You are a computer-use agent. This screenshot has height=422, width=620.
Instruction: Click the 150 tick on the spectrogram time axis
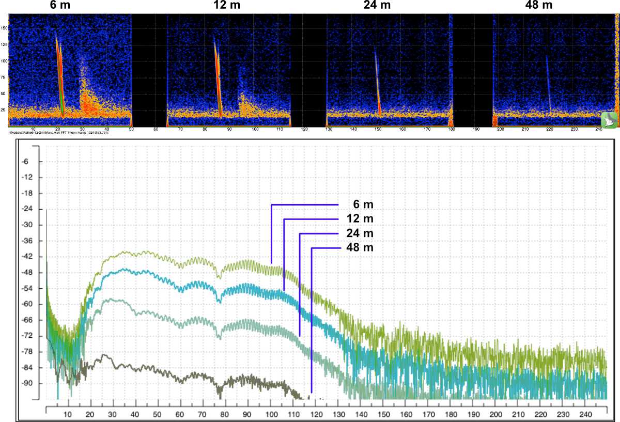378,129
